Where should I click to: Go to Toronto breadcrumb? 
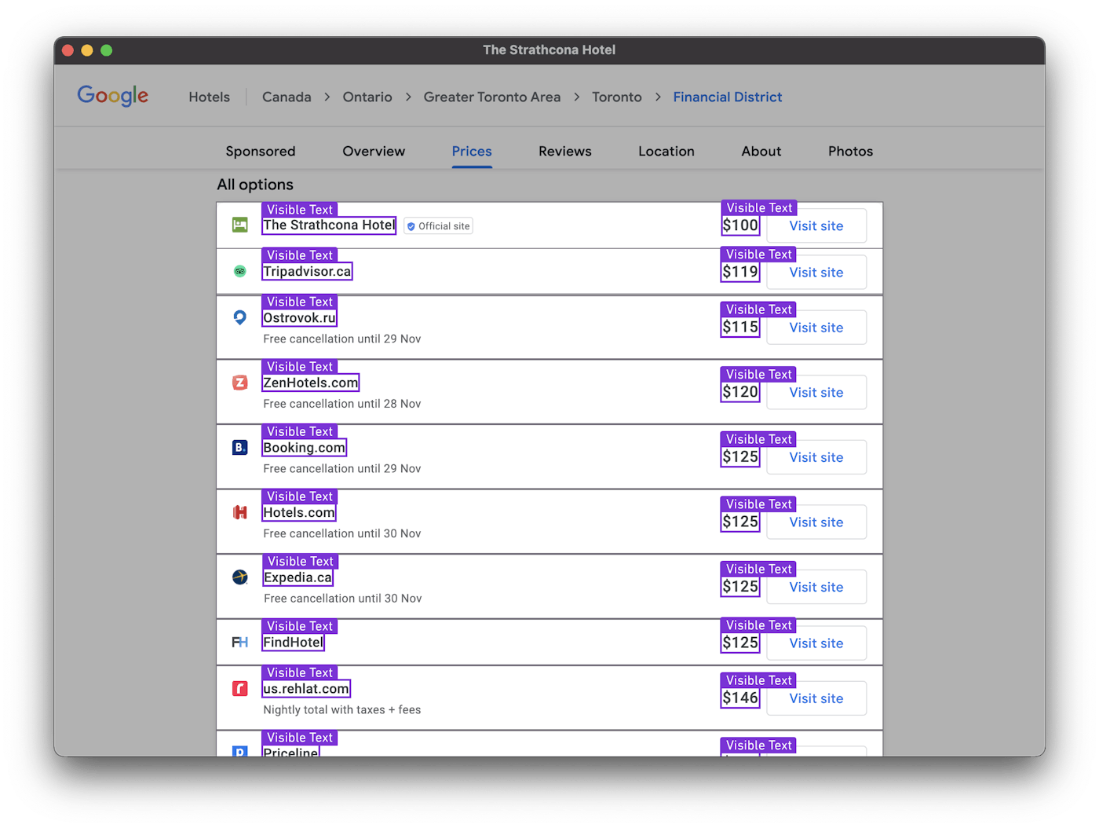click(x=617, y=97)
